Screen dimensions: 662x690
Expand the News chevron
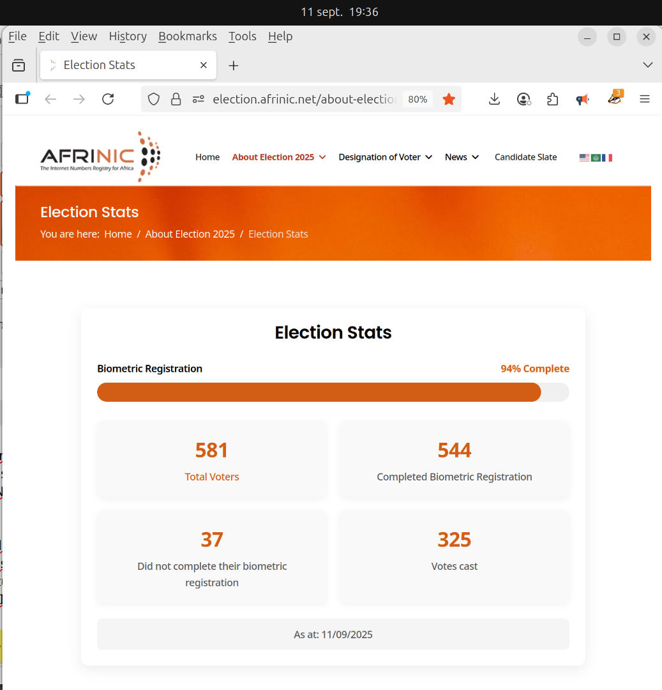click(475, 157)
